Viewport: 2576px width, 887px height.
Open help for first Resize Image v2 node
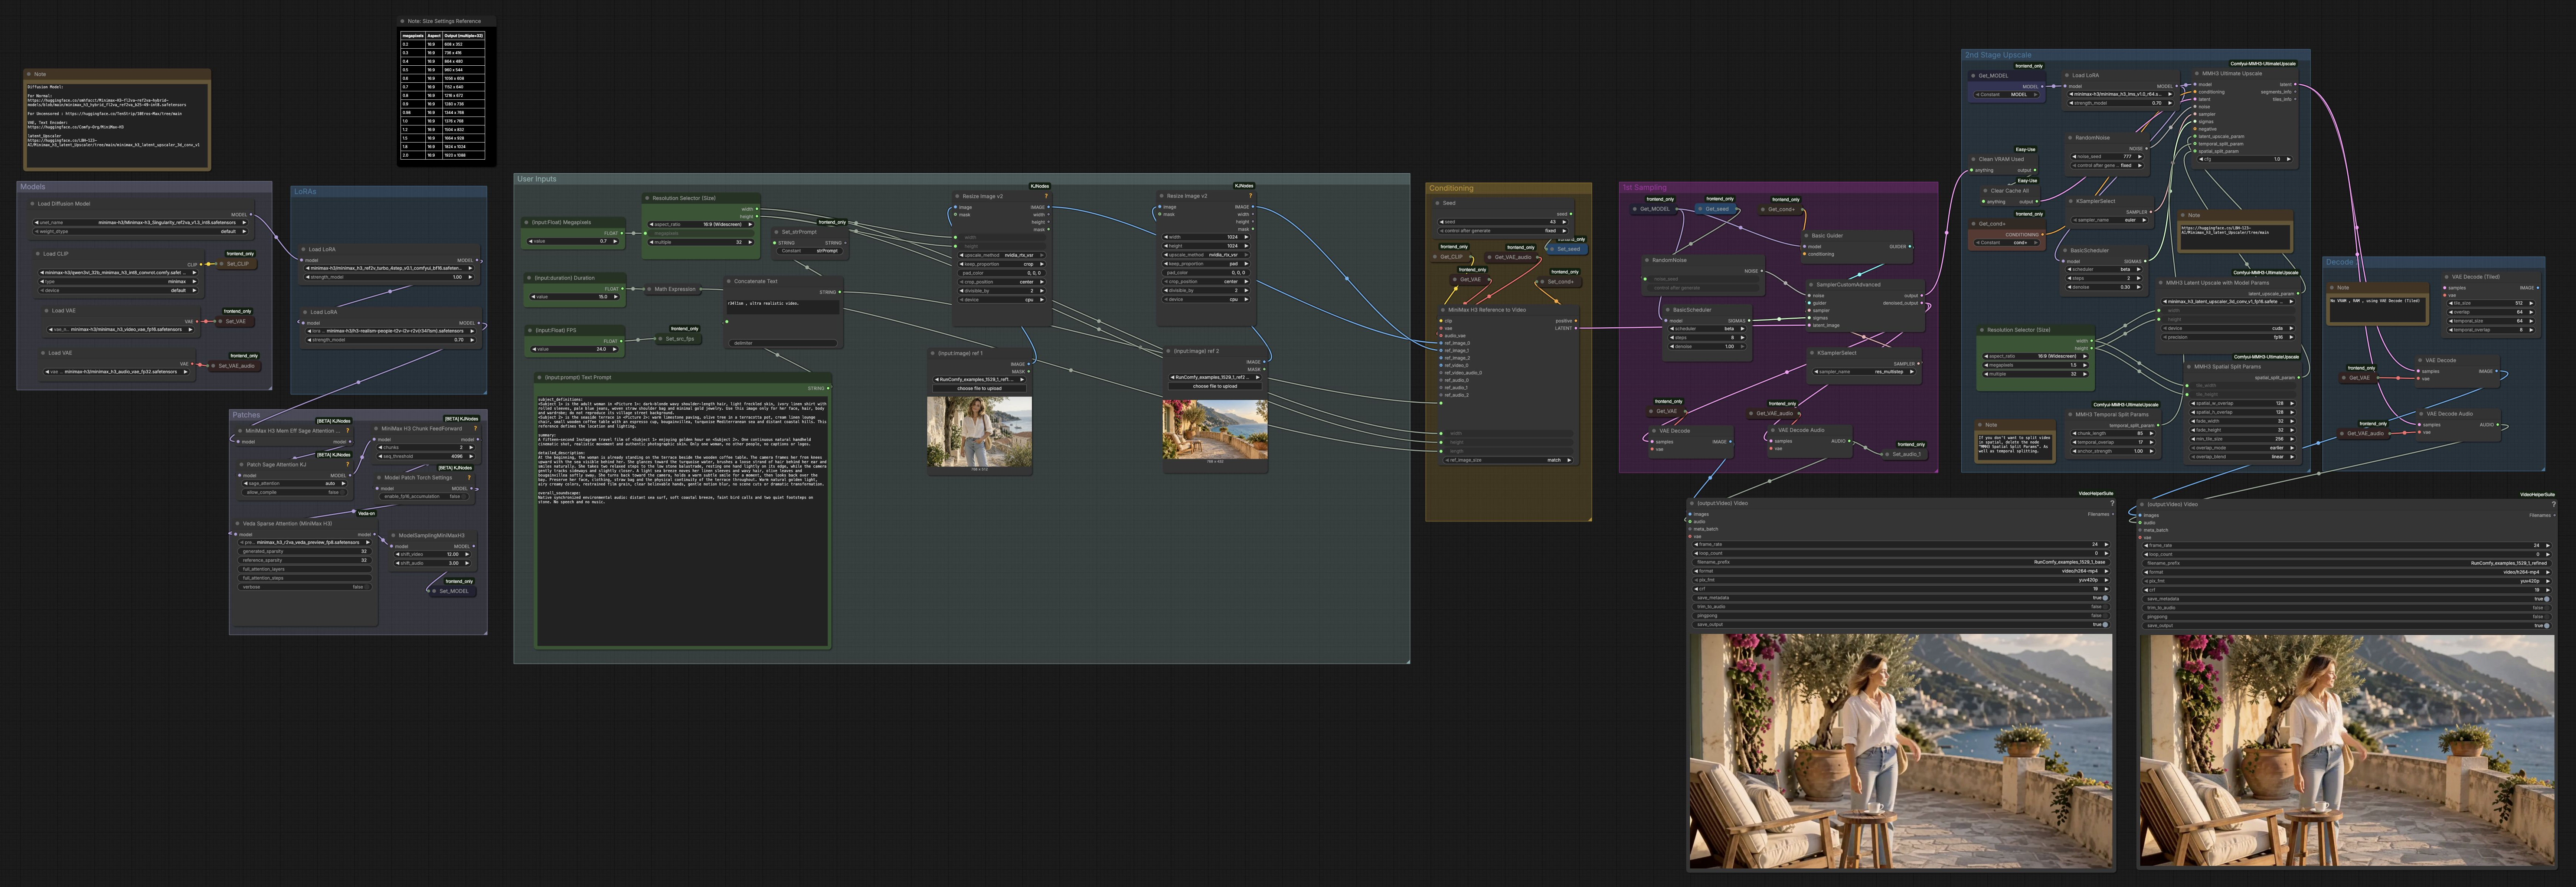tap(1046, 196)
